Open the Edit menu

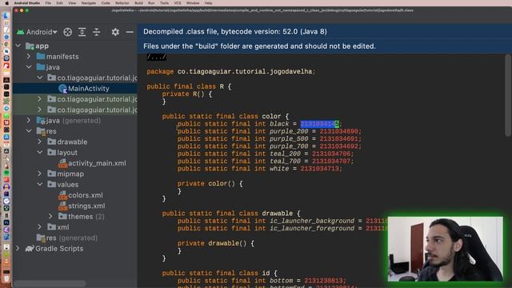click(x=59, y=3)
